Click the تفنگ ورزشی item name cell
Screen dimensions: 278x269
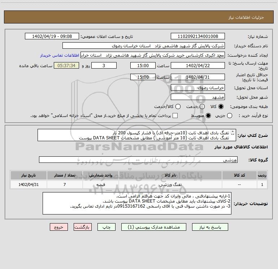[170, 185]
